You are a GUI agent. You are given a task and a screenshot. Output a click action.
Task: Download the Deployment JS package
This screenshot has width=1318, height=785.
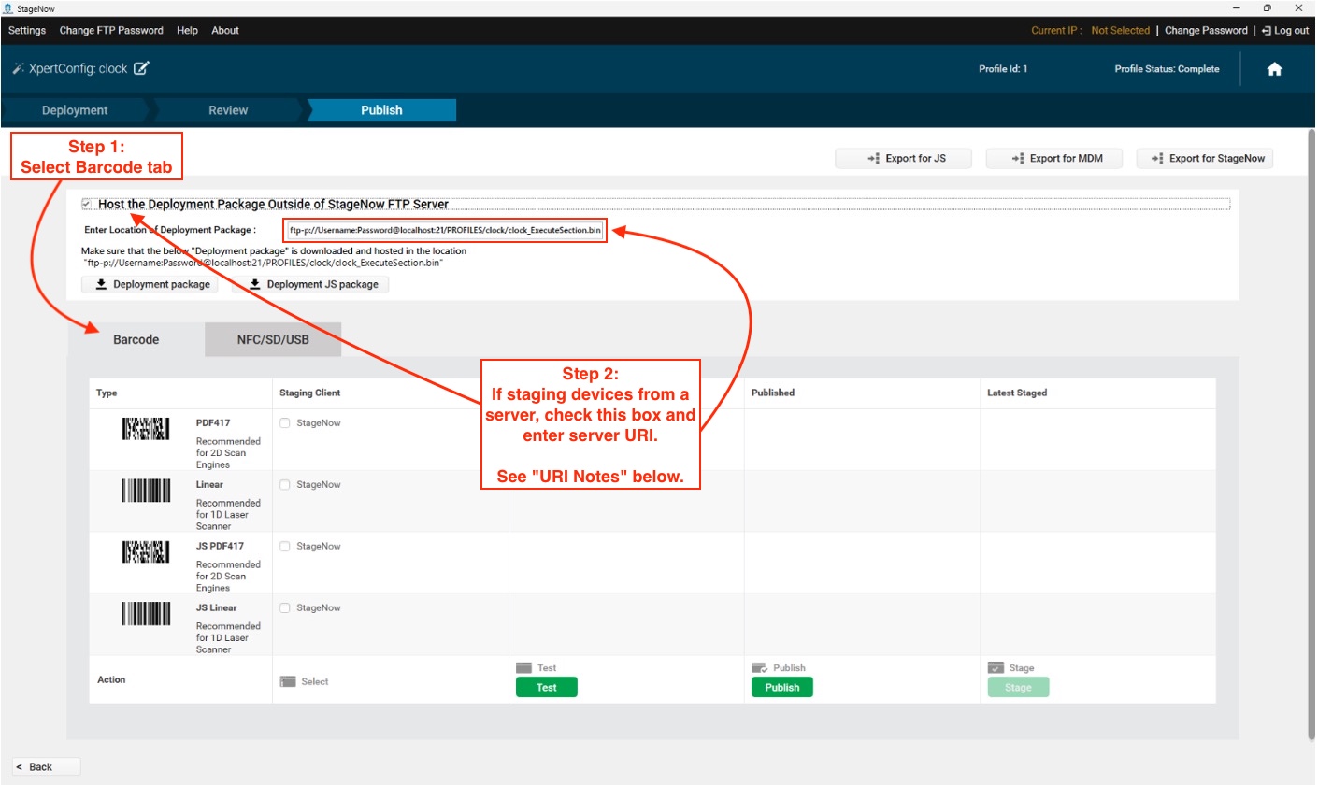(310, 284)
